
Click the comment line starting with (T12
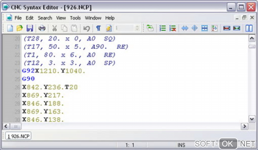click(x=70, y=63)
